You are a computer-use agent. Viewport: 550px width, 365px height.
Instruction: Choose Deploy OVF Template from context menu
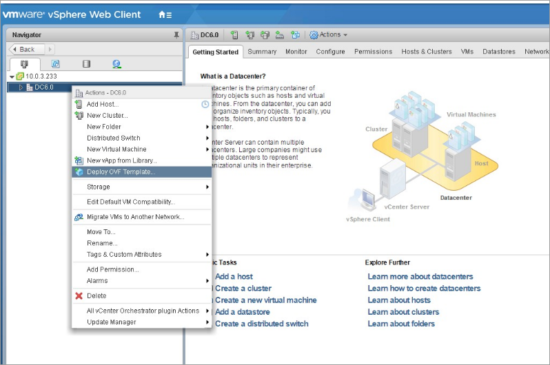point(142,171)
